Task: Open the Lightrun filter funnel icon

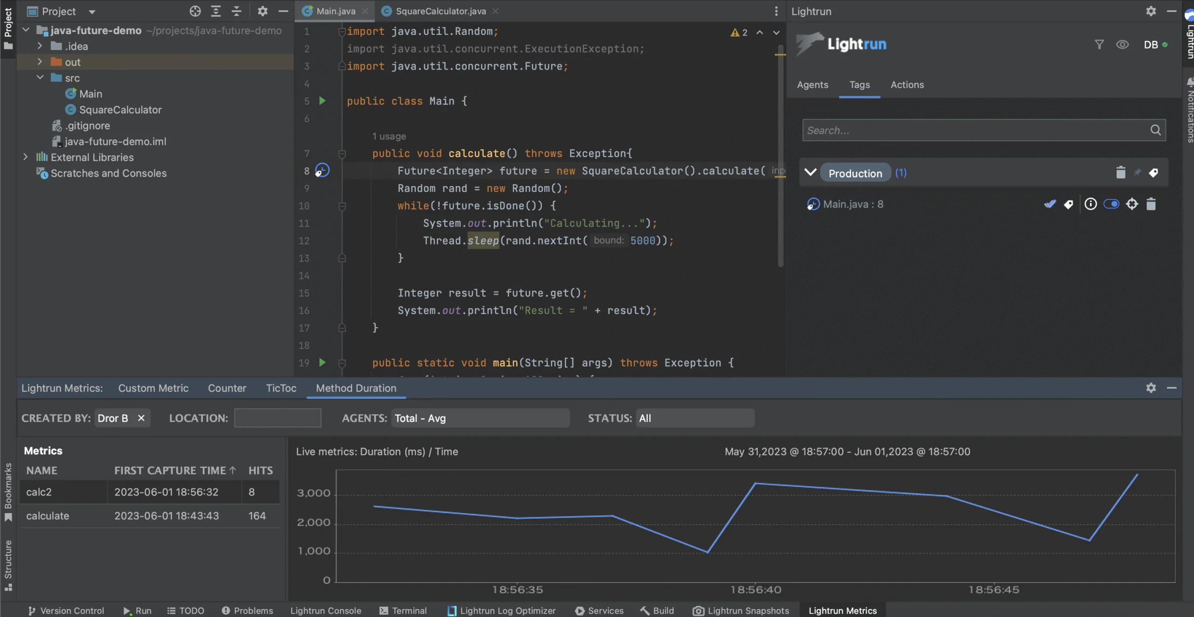Action: click(1099, 44)
